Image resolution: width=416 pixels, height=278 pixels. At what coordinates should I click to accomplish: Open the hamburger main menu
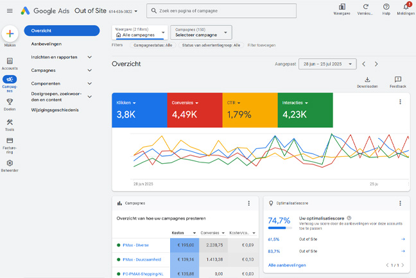(10, 11)
